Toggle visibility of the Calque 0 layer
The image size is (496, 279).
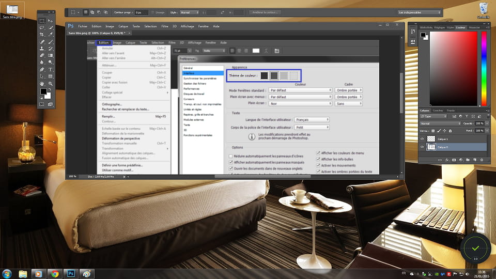click(x=422, y=147)
